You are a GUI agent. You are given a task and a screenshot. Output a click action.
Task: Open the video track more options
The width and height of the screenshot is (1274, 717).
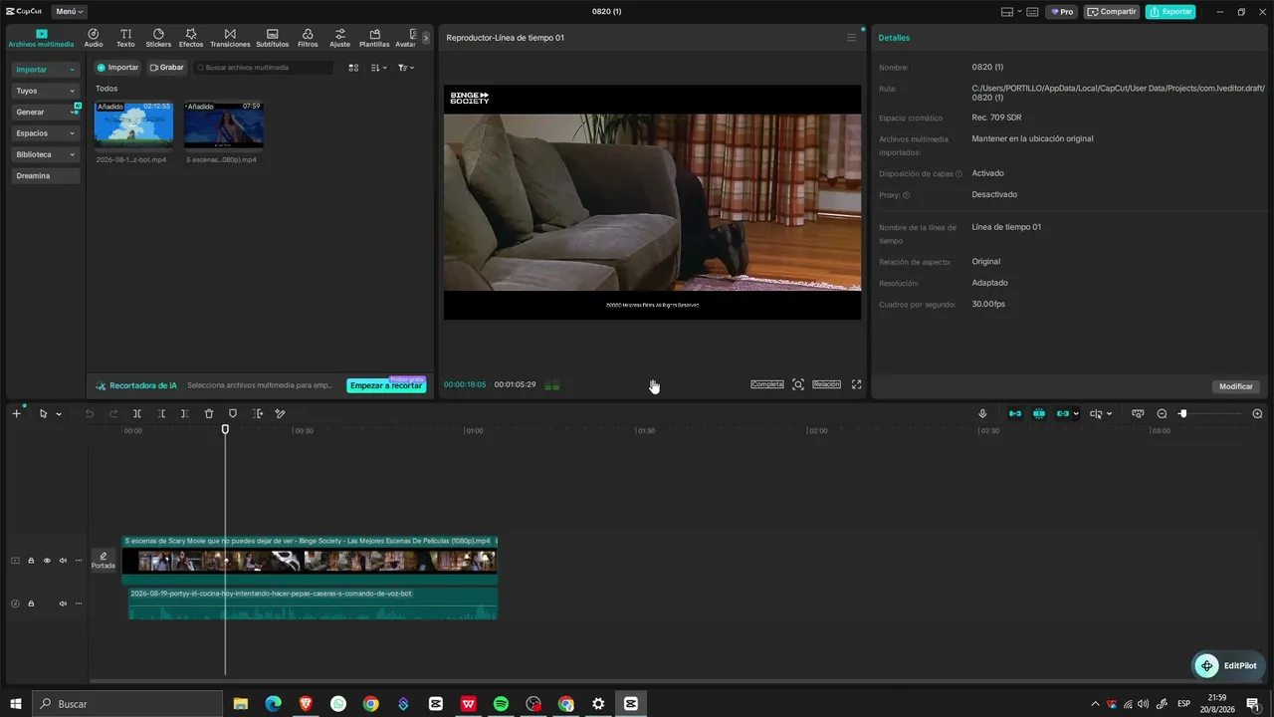coord(79,561)
